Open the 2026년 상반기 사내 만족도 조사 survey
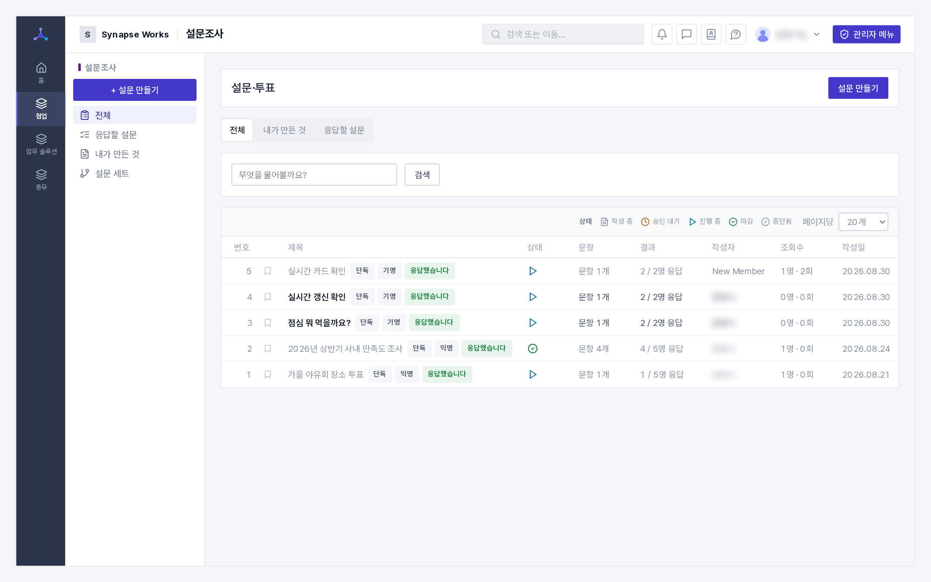 [345, 349]
